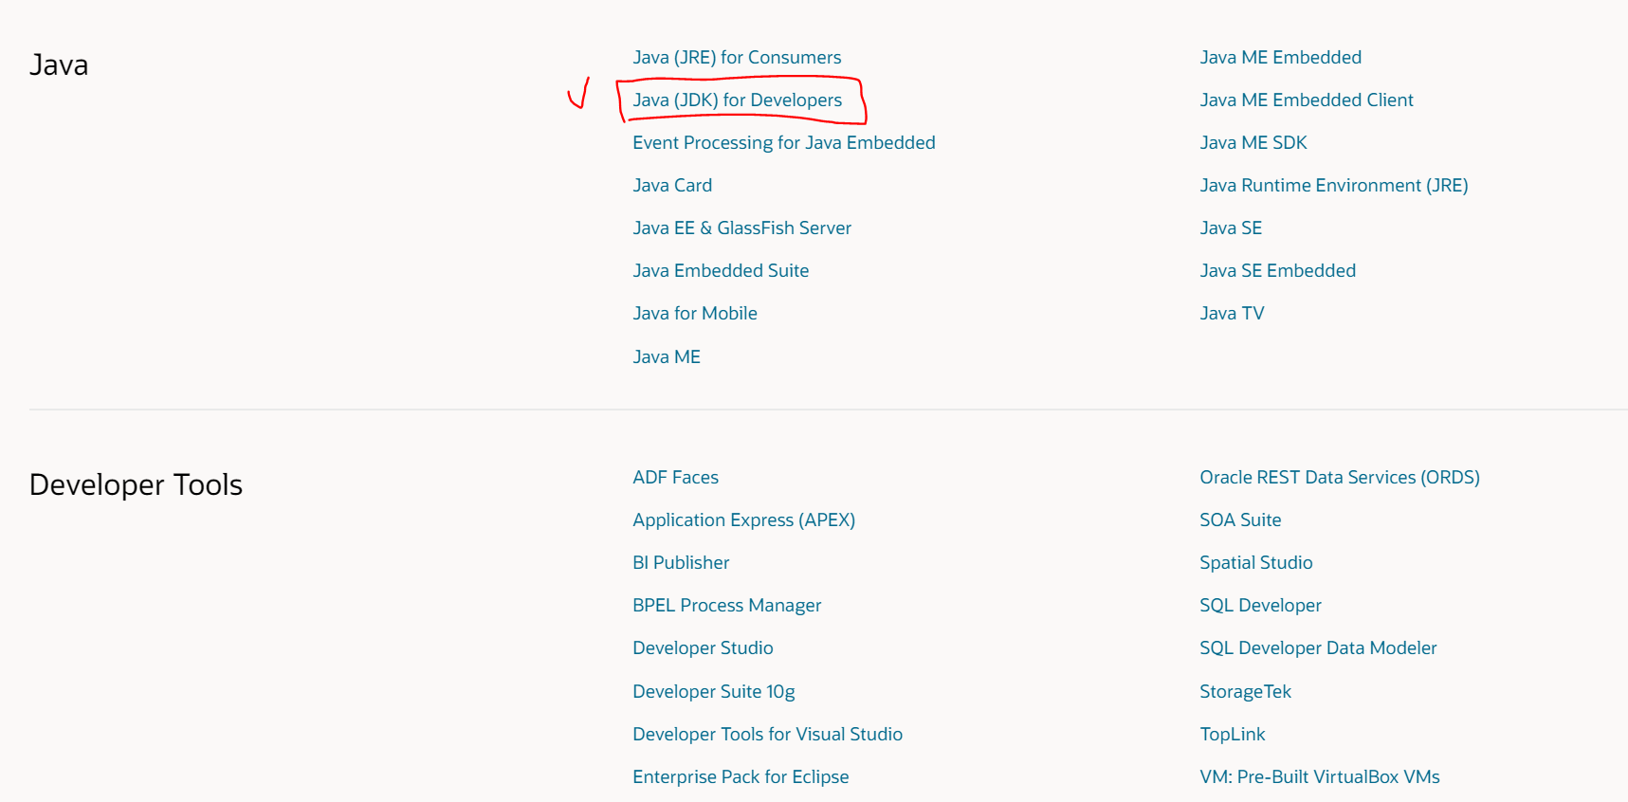Select Developer Suite 10g link
This screenshot has height=802, width=1628.
[x=713, y=692]
